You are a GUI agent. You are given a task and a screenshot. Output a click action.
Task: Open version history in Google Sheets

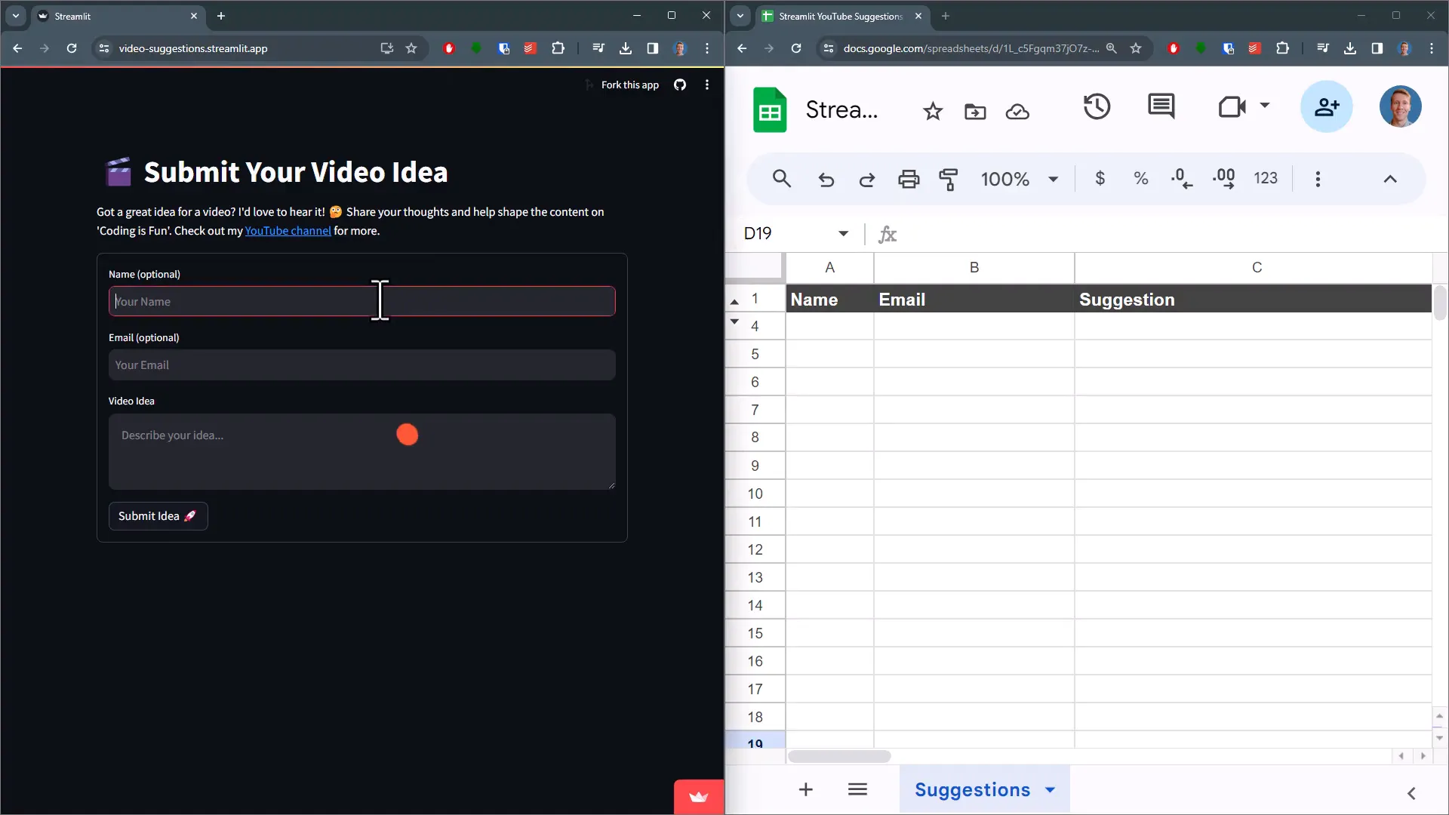click(1097, 106)
